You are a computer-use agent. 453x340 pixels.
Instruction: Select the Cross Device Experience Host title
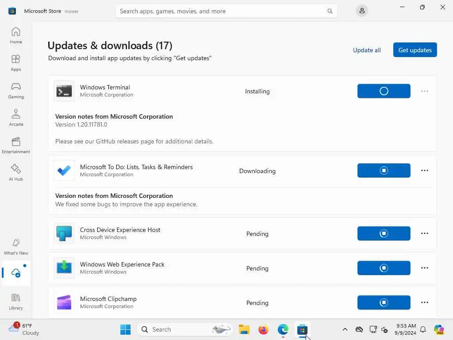click(x=120, y=230)
